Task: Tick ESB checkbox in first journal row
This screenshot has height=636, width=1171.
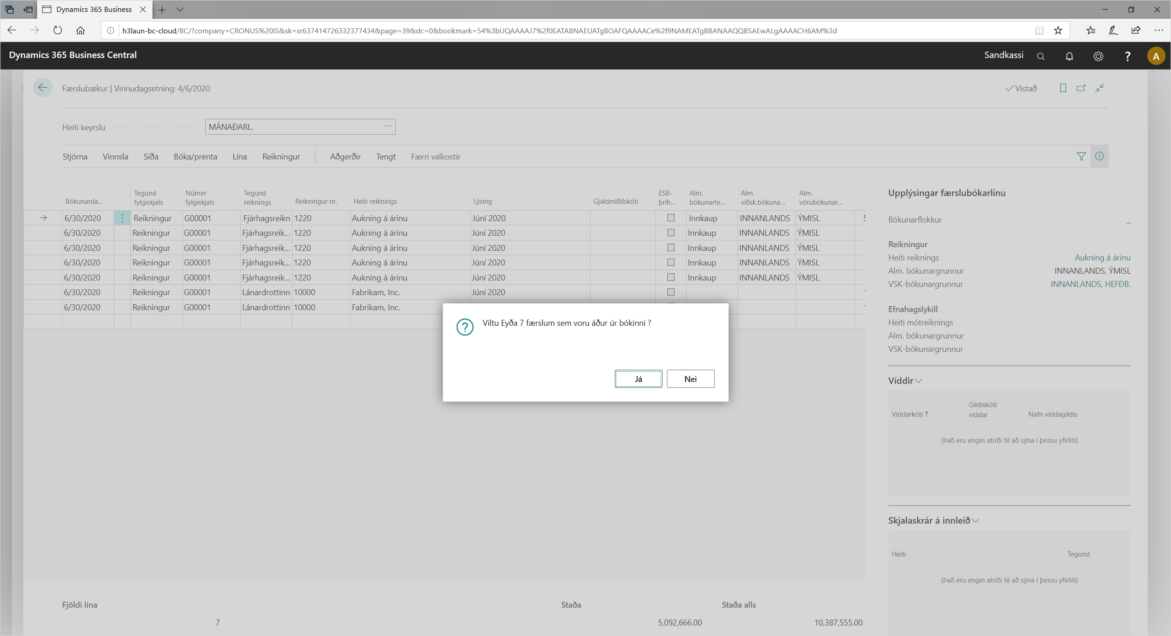Action: click(x=671, y=218)
